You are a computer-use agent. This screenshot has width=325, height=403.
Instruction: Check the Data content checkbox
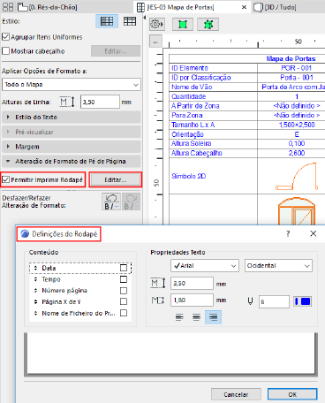124,268
